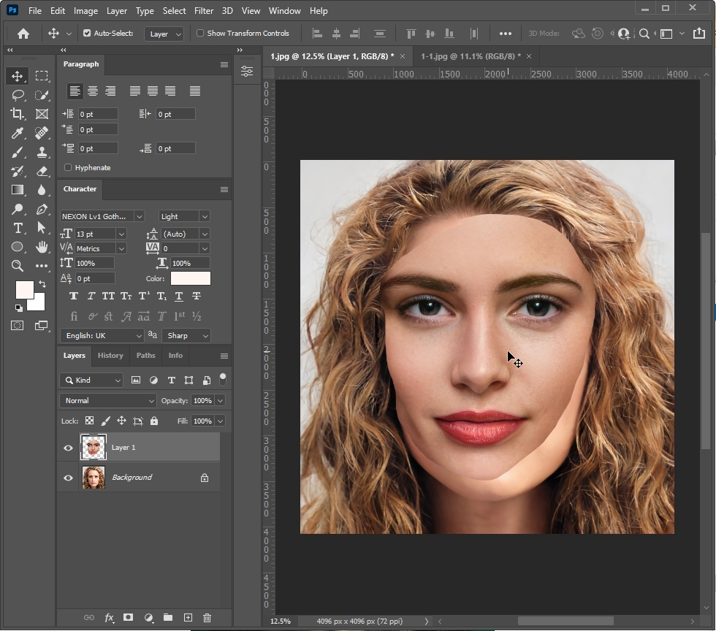Add a layer mask
716x631 pixels.
(x=128, y=618)
